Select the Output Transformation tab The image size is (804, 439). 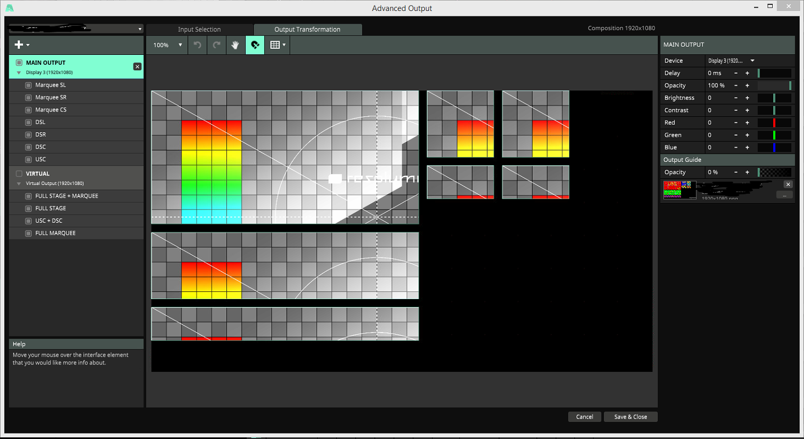(307, 30)
